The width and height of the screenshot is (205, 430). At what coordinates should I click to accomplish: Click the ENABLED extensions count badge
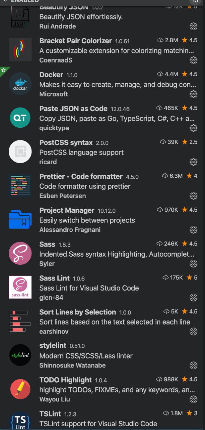point(195,1)
